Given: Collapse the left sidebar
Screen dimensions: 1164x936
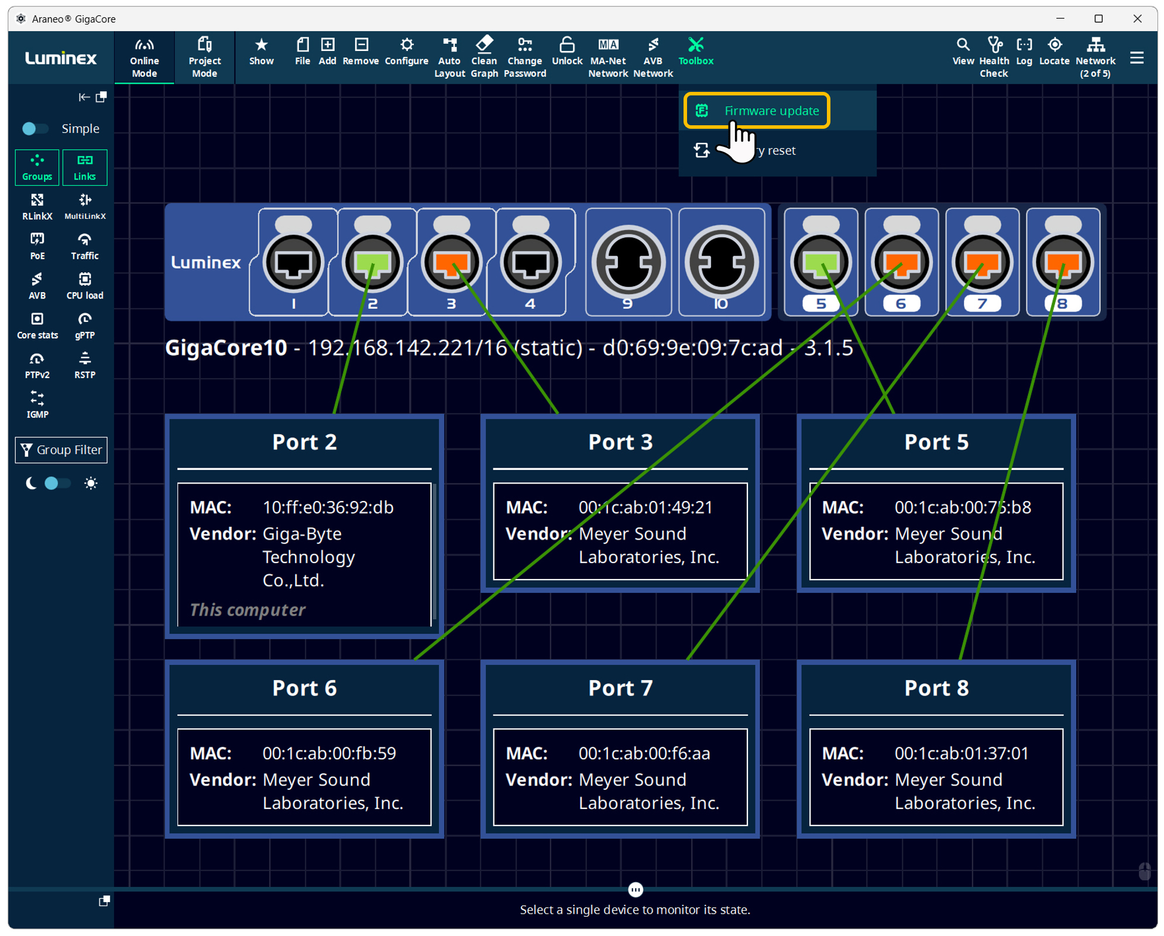Looking at the screenshot, I should point(84,97).
